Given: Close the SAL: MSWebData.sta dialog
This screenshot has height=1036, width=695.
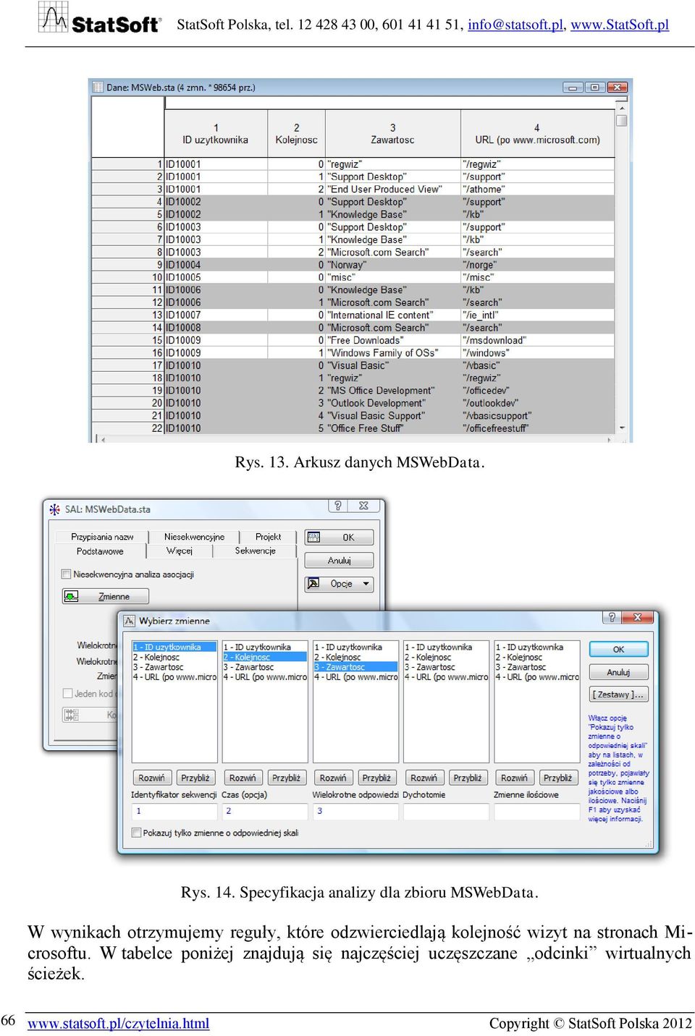Looking at the screenshot, I should pos(364,506).
